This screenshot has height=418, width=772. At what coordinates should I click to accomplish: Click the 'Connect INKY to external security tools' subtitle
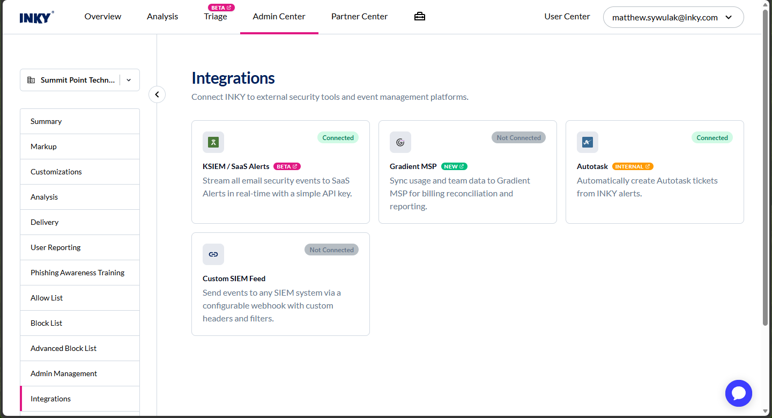point(330,97)
